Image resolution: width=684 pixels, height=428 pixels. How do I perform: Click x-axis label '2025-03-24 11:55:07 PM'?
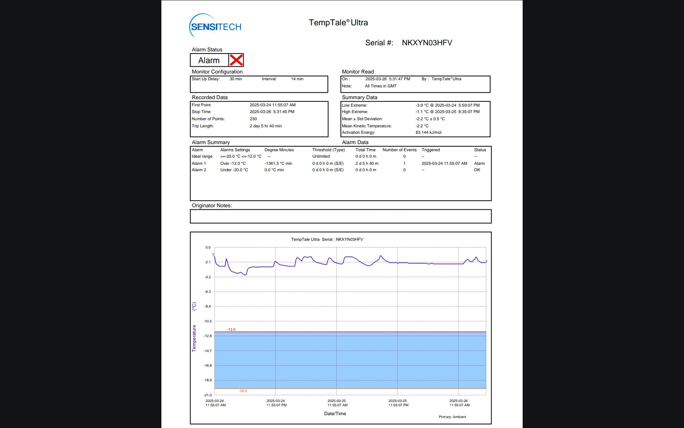(x=276, y=403)
